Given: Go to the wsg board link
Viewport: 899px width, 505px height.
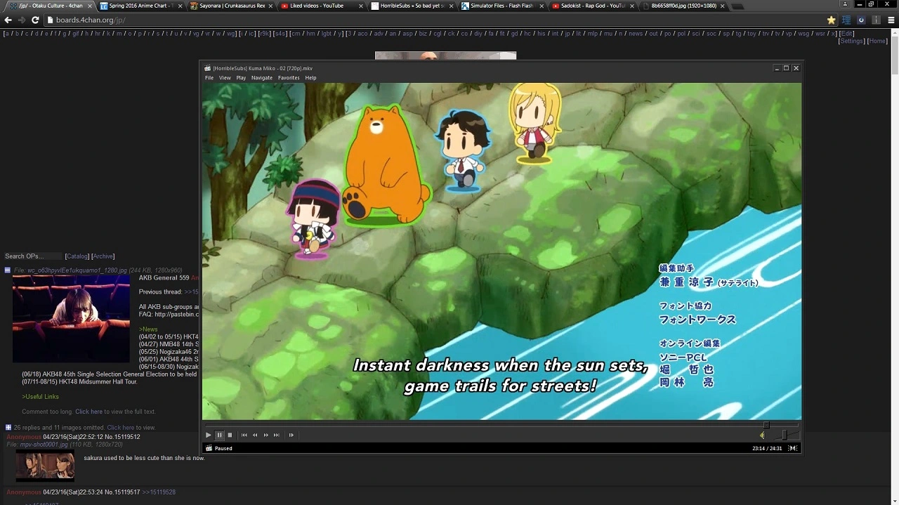Looking at the screenshot, I should coord(803,34).
